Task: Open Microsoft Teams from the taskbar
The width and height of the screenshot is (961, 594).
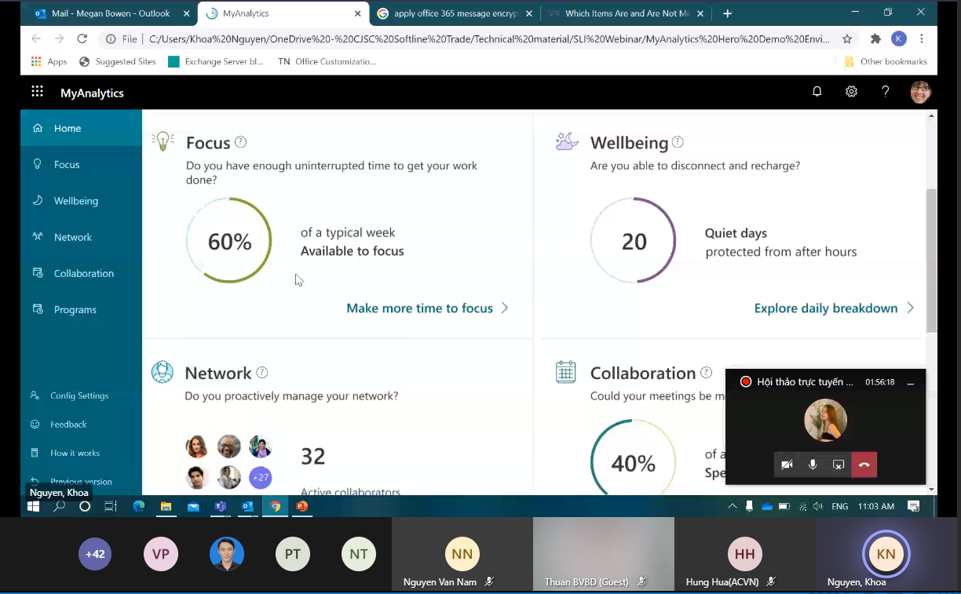Action: 221,506
